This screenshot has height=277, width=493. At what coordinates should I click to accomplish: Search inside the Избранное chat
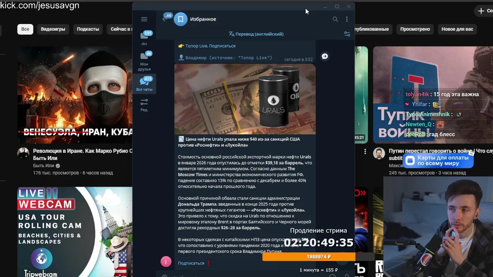(x=335, y=19)
